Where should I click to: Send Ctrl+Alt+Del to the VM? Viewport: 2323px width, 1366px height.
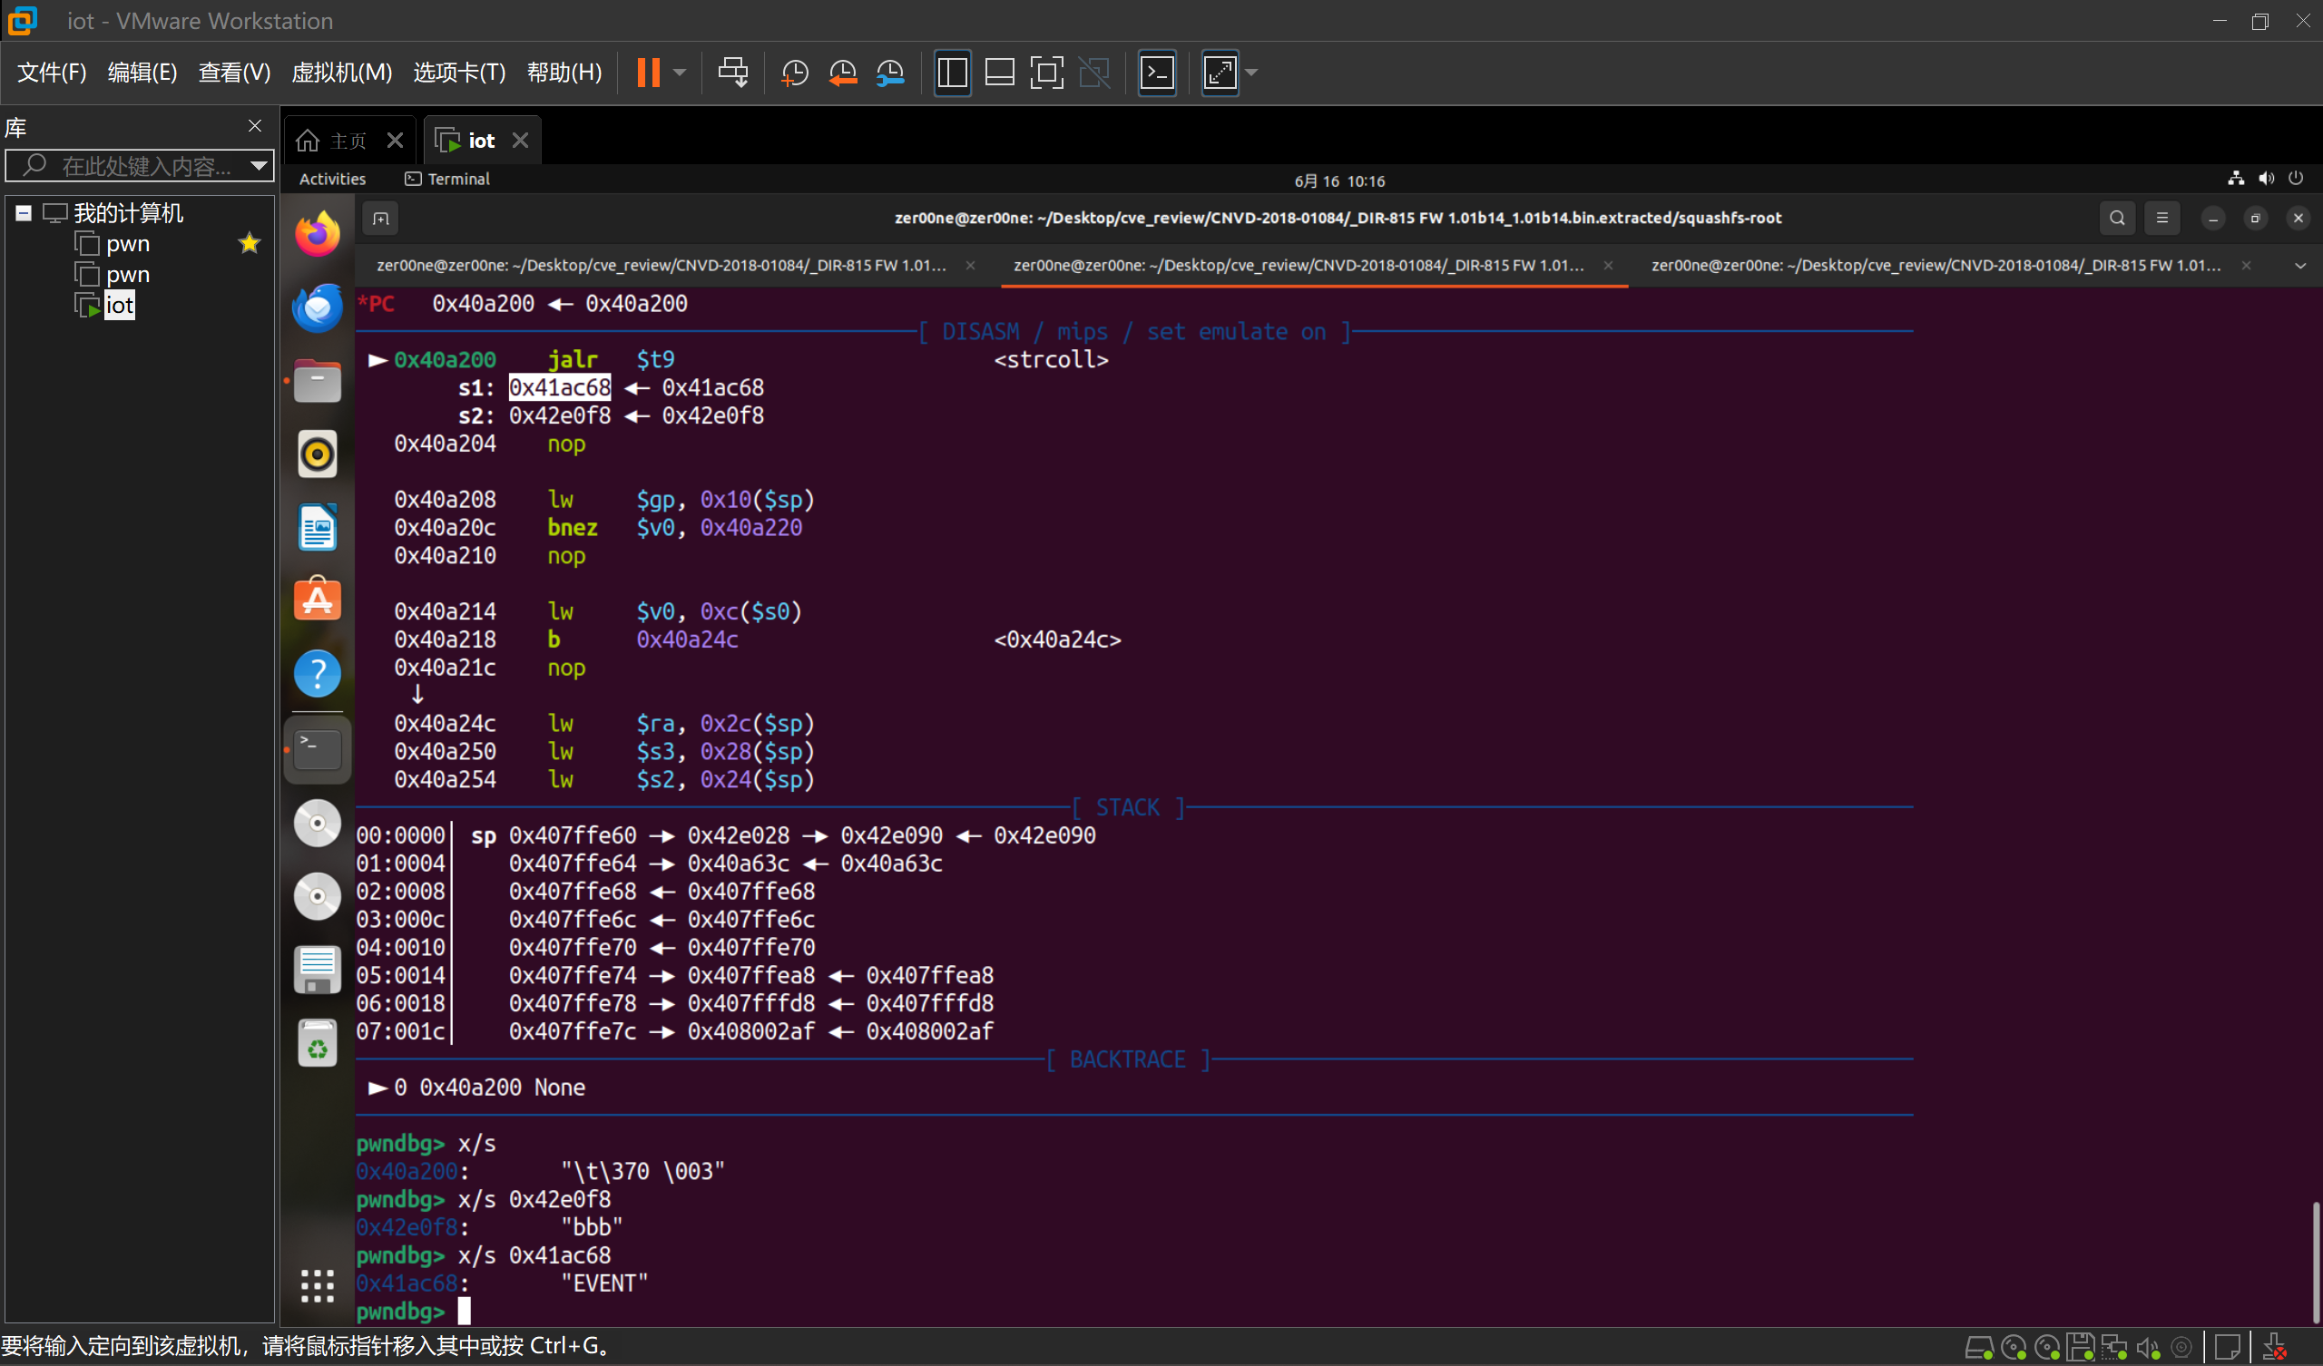(733, 72)
